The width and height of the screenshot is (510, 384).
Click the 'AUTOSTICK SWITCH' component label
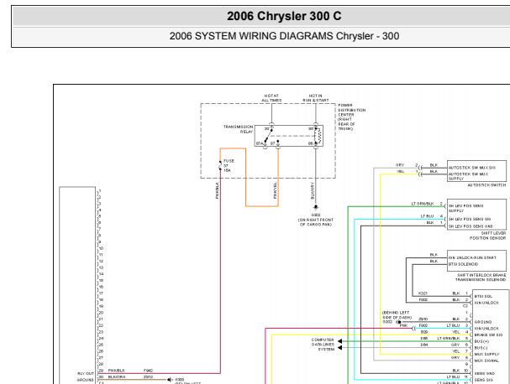[486, 185]
